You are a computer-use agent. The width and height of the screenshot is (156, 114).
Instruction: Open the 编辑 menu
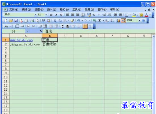click(26, 10)
